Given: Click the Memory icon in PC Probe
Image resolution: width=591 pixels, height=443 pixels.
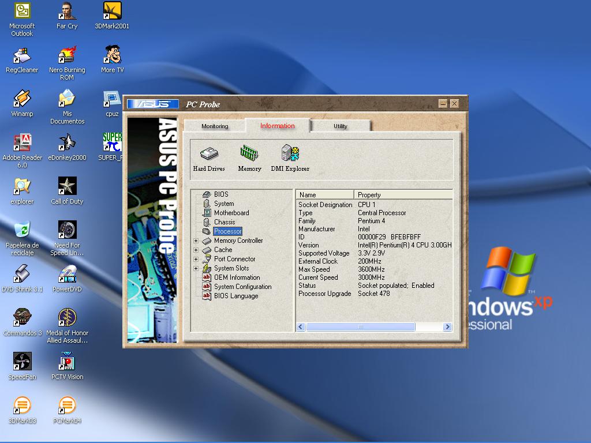Looking at the screenshot, I should pyautogui.click(x=249, y=155).
